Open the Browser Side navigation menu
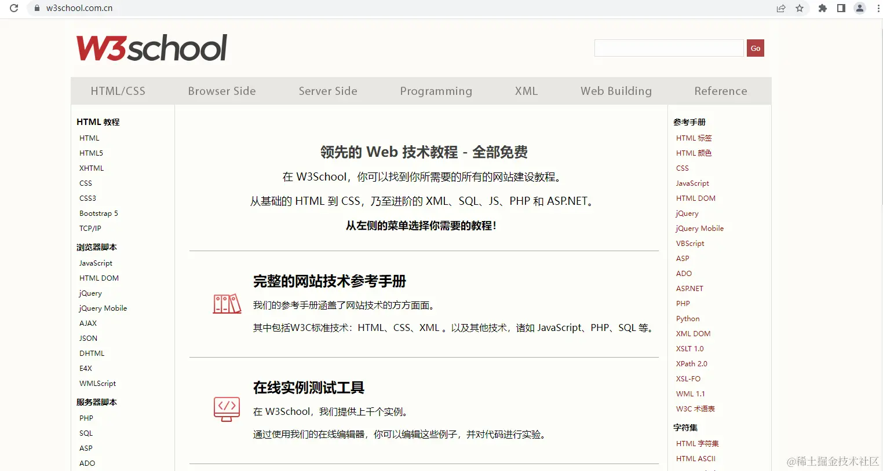The image size is (883, 471). point(222,91)
